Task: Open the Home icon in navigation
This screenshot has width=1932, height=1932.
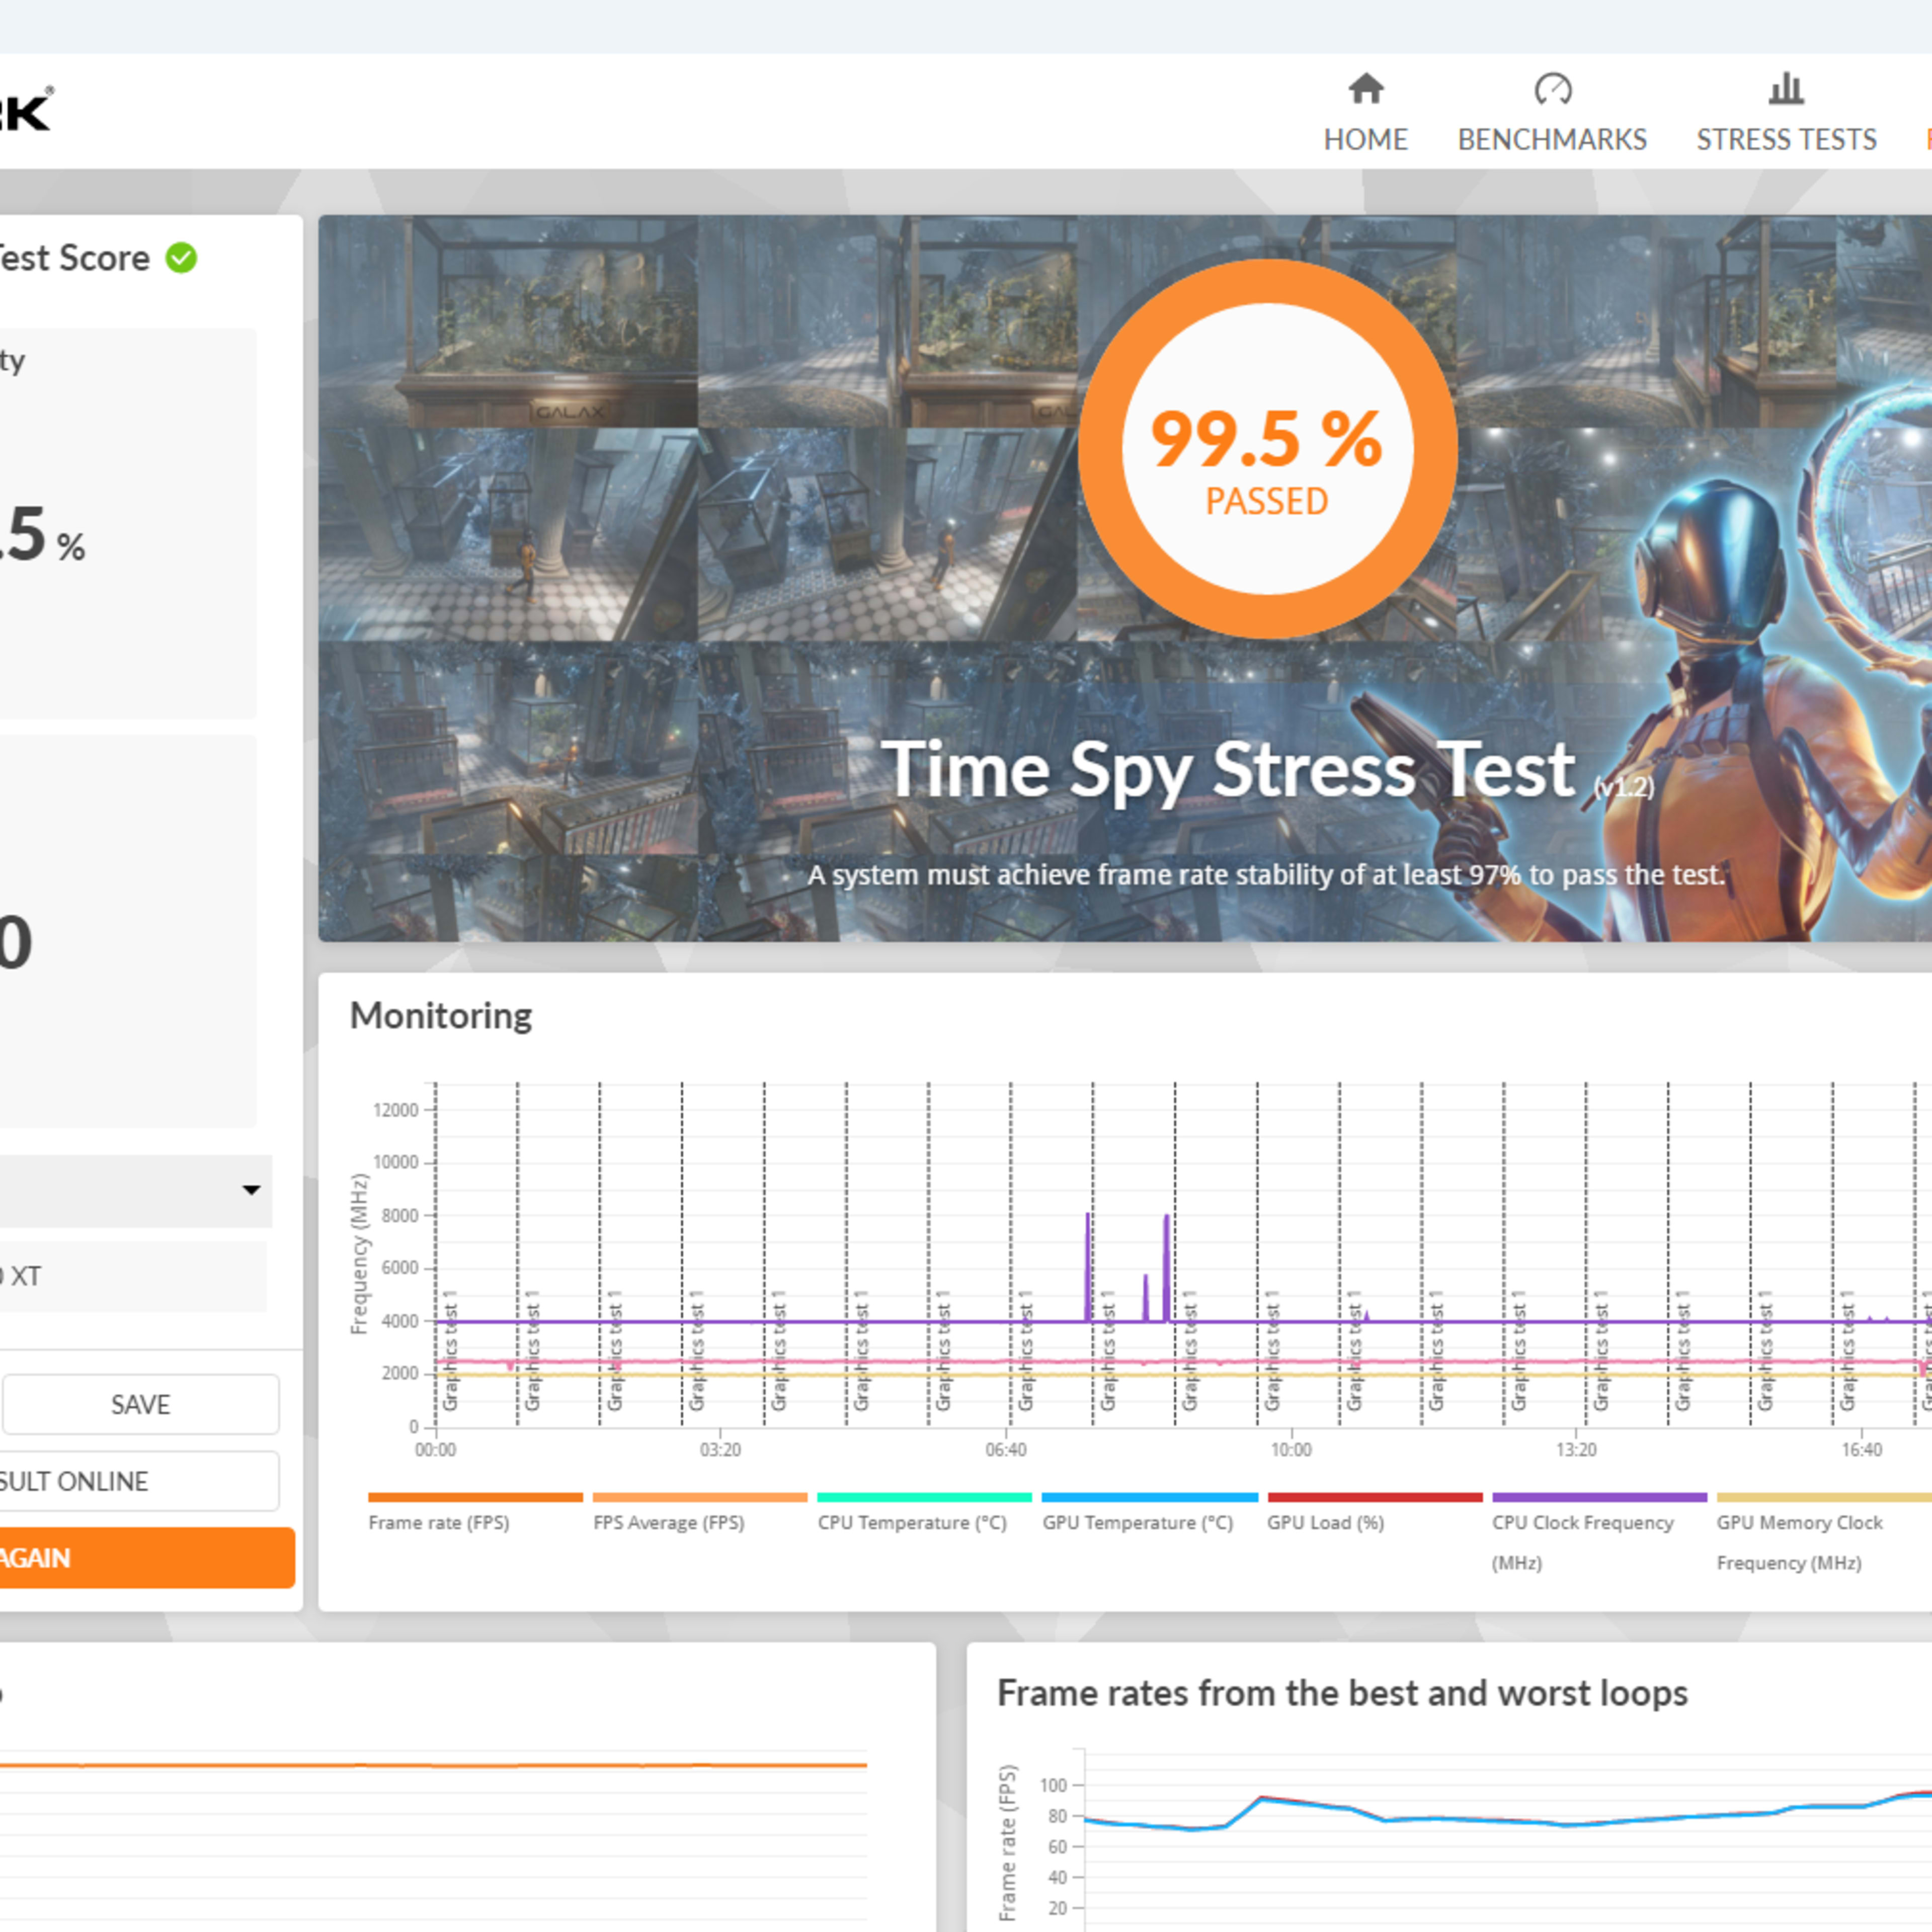Action: (1365, 89)
